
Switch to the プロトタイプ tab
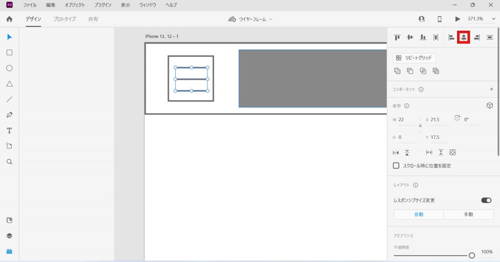(x=64, y=19)
